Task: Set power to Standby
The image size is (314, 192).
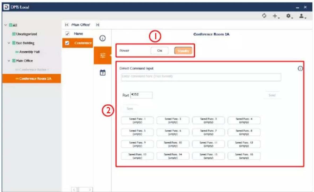Action: pyautogui.click(x=183, y=51)
